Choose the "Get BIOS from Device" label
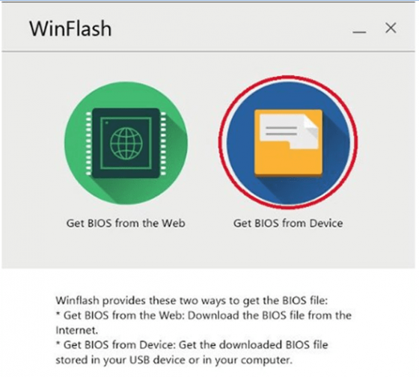The width and height of the screenshot is (419, 377). click(x=288, y=223)
